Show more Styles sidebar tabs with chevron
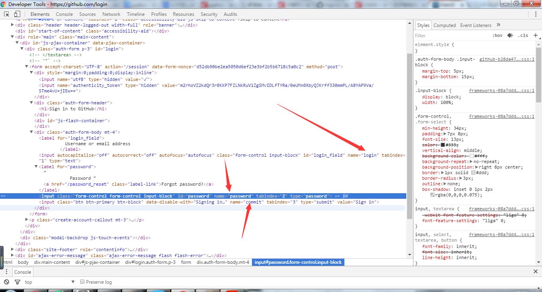 (x=499, y=25)
